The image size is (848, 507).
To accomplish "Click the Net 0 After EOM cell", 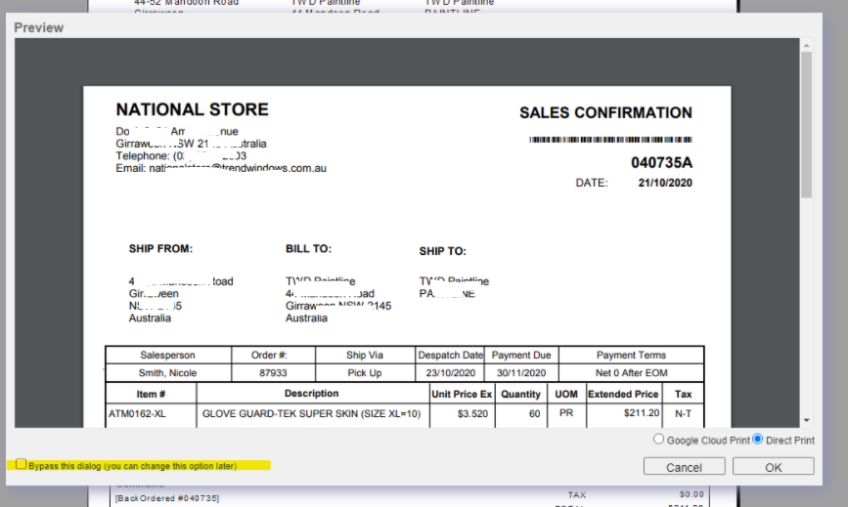I will coord(631,373).
